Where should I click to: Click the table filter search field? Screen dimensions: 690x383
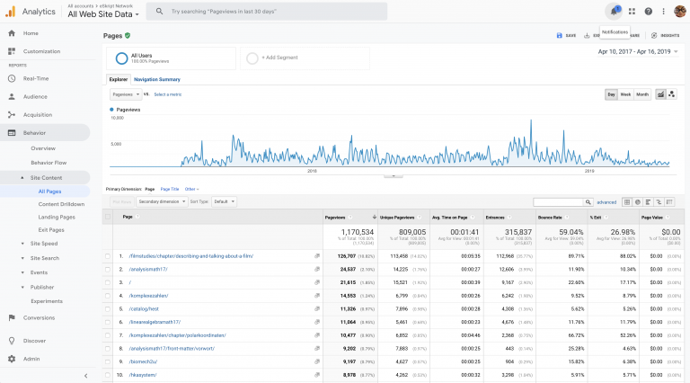pyautogui.click(x=558, y=202)
